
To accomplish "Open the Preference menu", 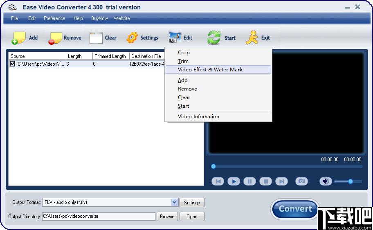I will (x=54, y=18).
